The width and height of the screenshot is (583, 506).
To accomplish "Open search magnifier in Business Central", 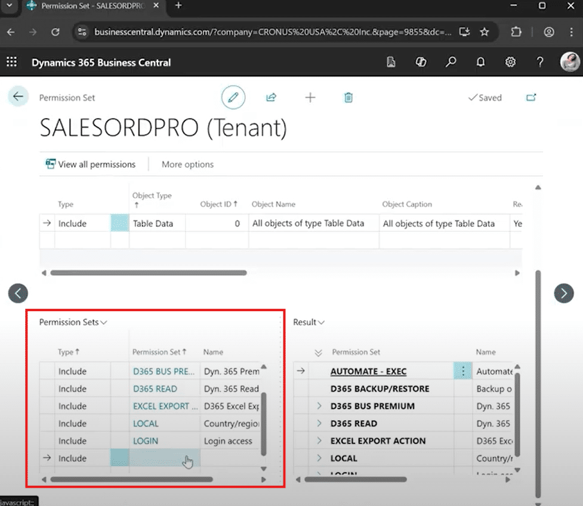I will pyautogui.click(x=451, y=63).
